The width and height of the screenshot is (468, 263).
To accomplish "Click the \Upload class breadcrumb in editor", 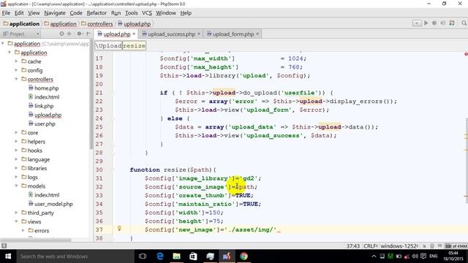I will point(109,45).
